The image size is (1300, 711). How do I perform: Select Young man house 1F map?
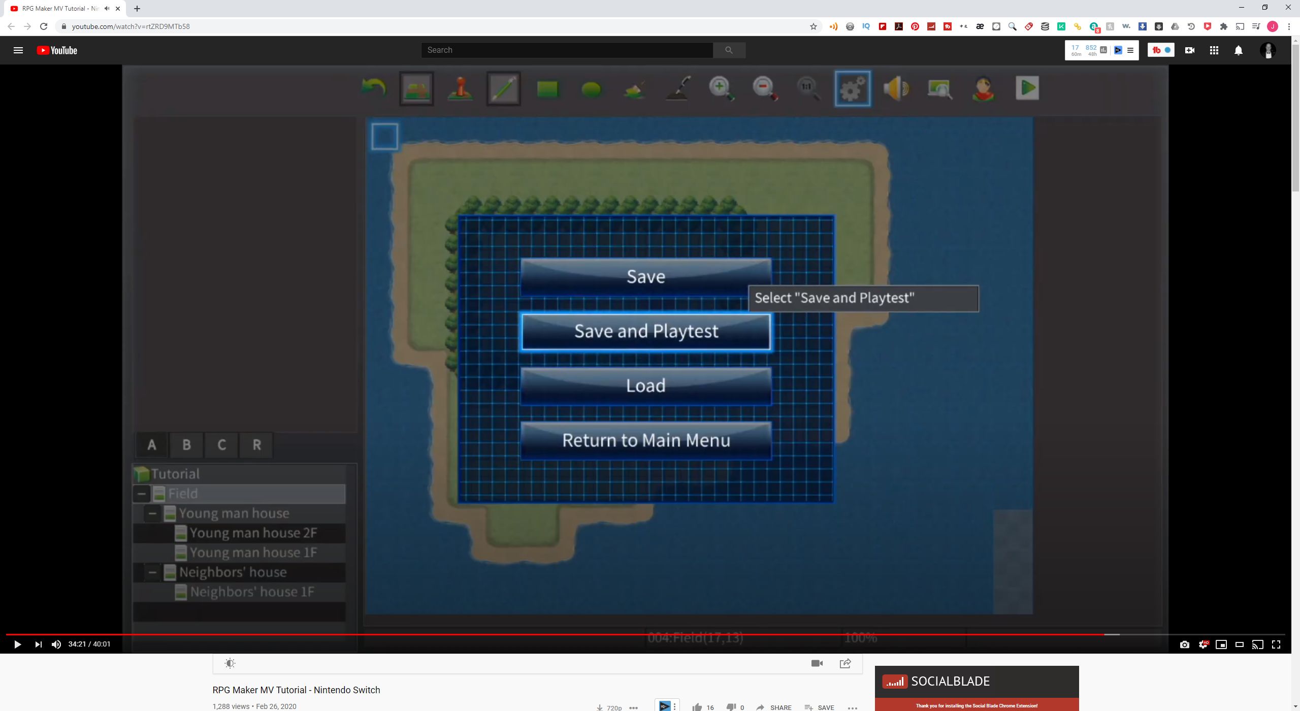[239, 553]
